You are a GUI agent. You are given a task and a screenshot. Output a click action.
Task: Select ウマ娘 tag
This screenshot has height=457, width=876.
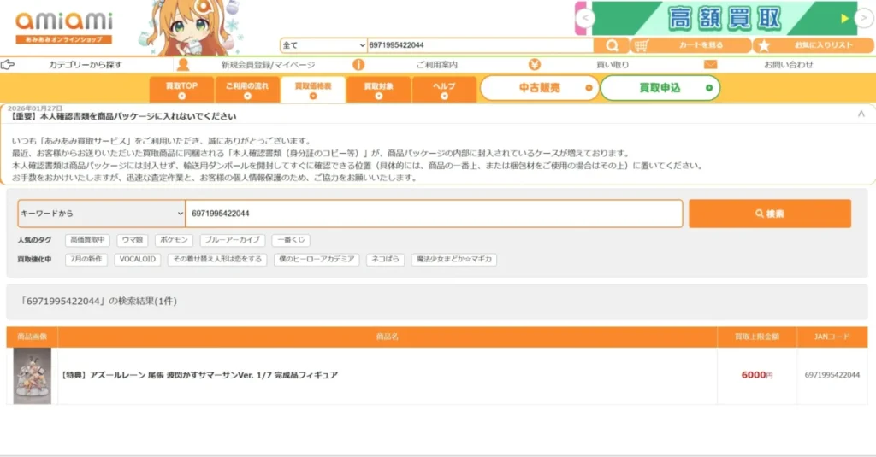tap(133, 240)
